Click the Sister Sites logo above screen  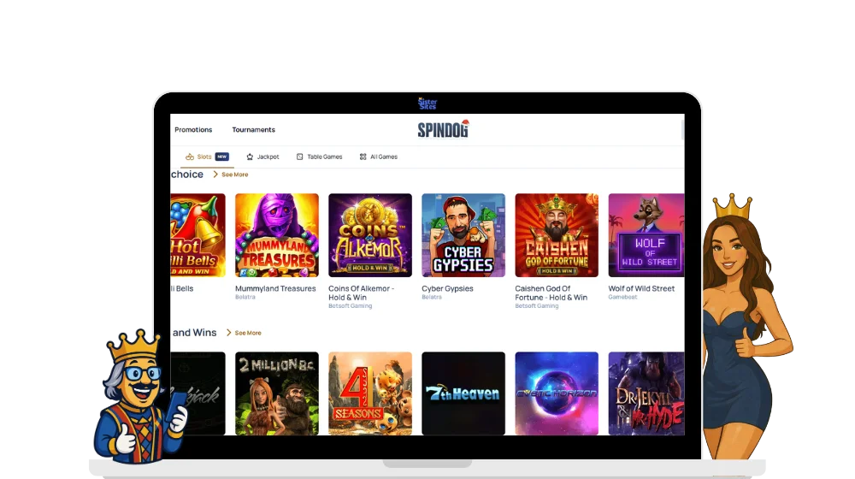click(427, 103)
